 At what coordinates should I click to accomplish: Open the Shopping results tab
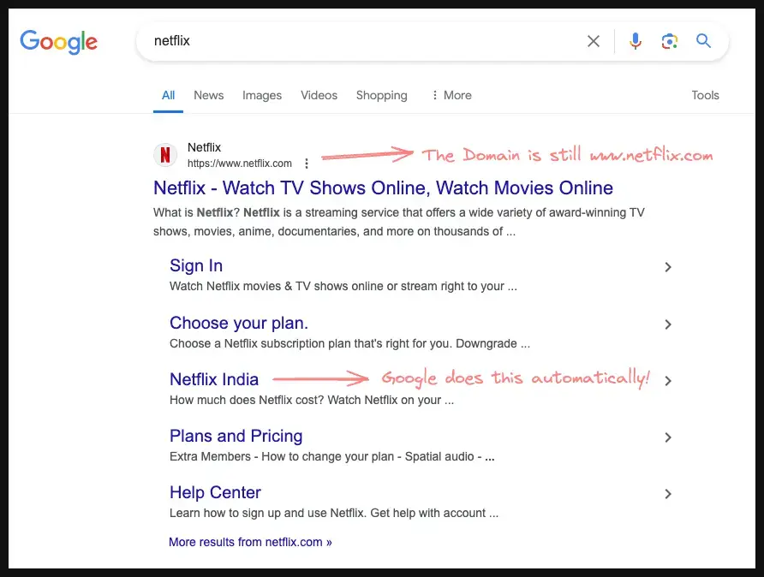click(381, 95)
